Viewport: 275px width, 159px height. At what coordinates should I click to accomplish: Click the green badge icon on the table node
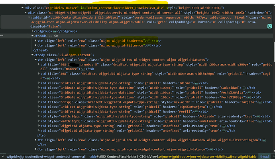coord(269,26)
